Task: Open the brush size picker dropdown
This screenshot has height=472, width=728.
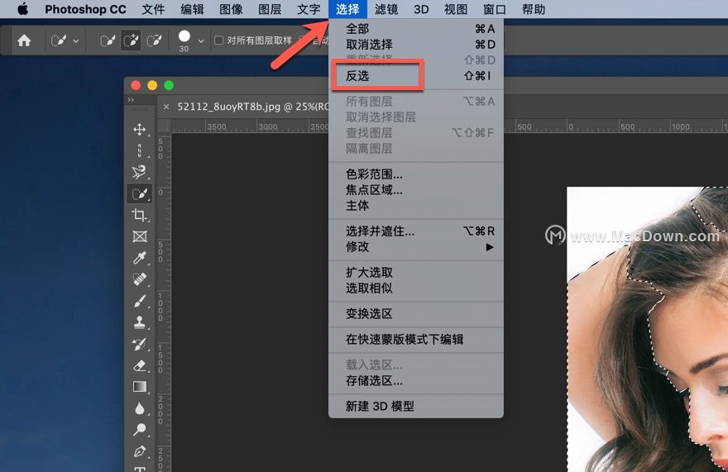Action: point(201,41)
